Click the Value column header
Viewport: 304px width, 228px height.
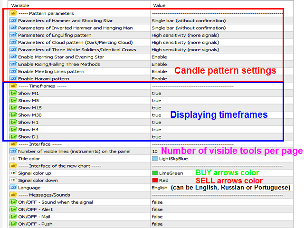(x=159, y=5)
